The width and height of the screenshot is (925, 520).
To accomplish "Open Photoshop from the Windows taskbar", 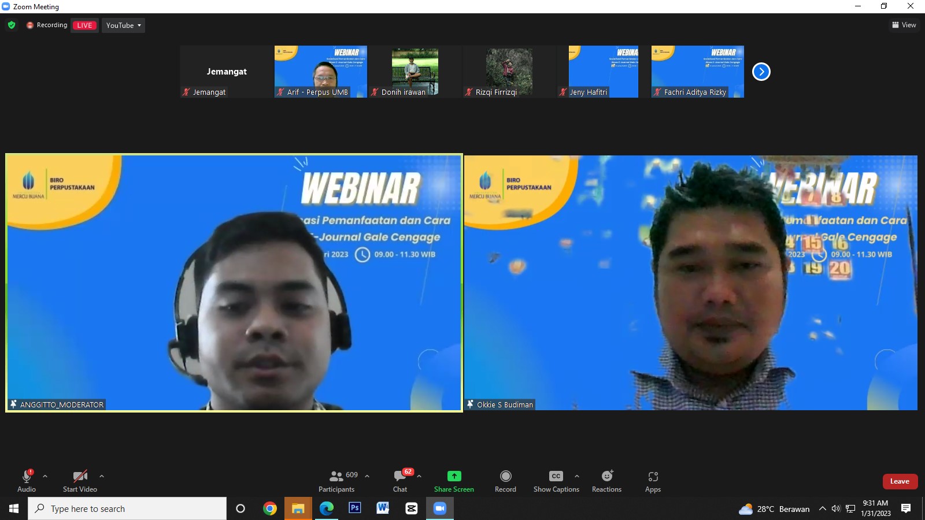I will [354, 508].
